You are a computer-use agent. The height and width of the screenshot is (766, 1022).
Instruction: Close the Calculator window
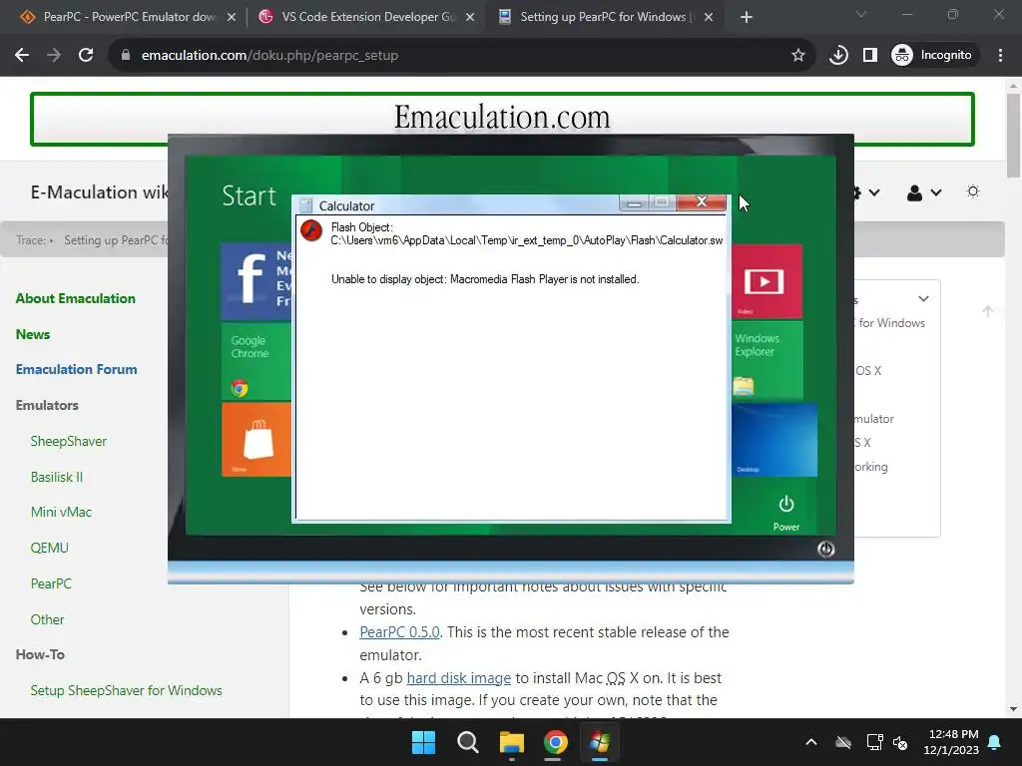tap(702, 201)
